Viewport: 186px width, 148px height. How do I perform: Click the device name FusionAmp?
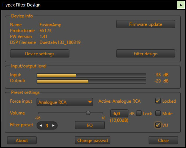tap(50, 25)
